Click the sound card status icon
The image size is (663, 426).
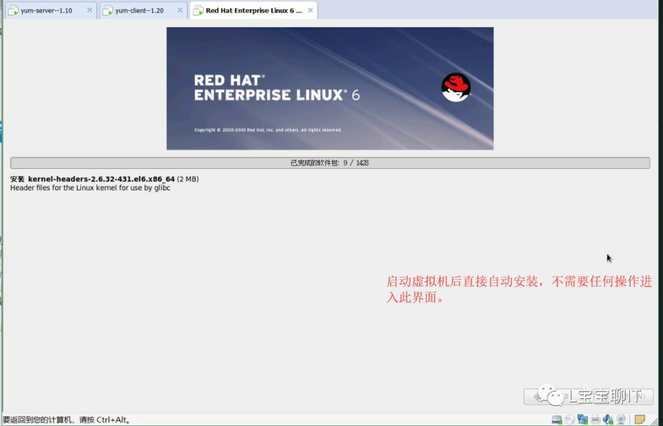[608, 419]
